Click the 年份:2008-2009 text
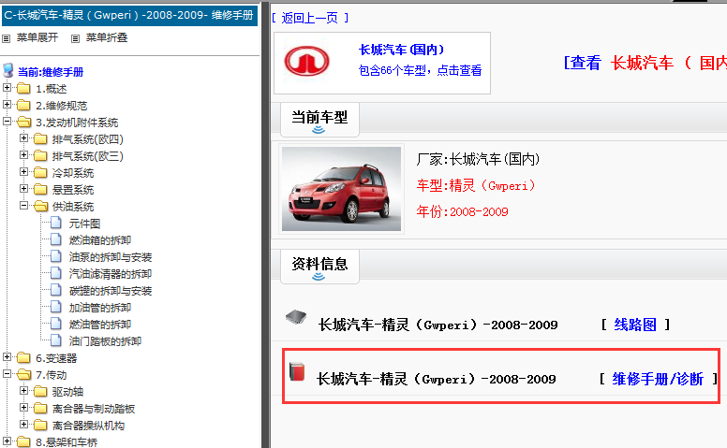 462,212
